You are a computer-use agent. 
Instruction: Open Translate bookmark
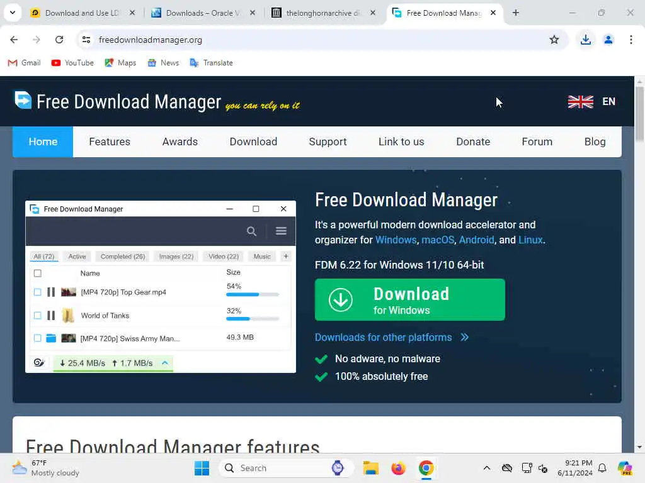click(x=212, y=63)
